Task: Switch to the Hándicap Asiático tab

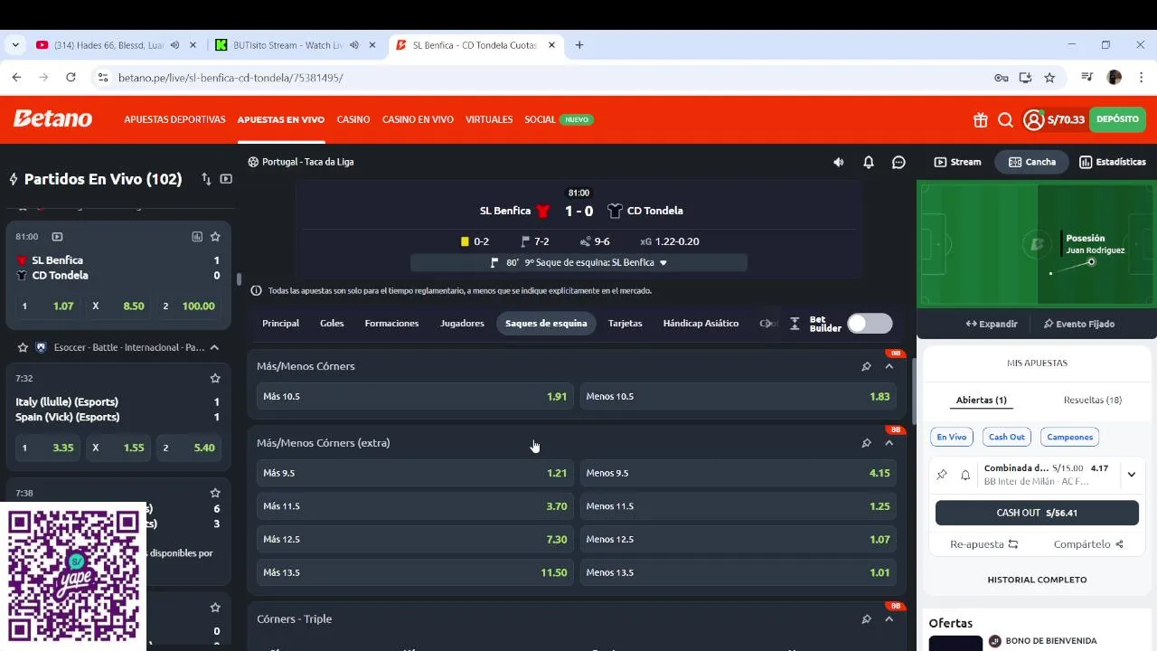Action: (701, 324)
